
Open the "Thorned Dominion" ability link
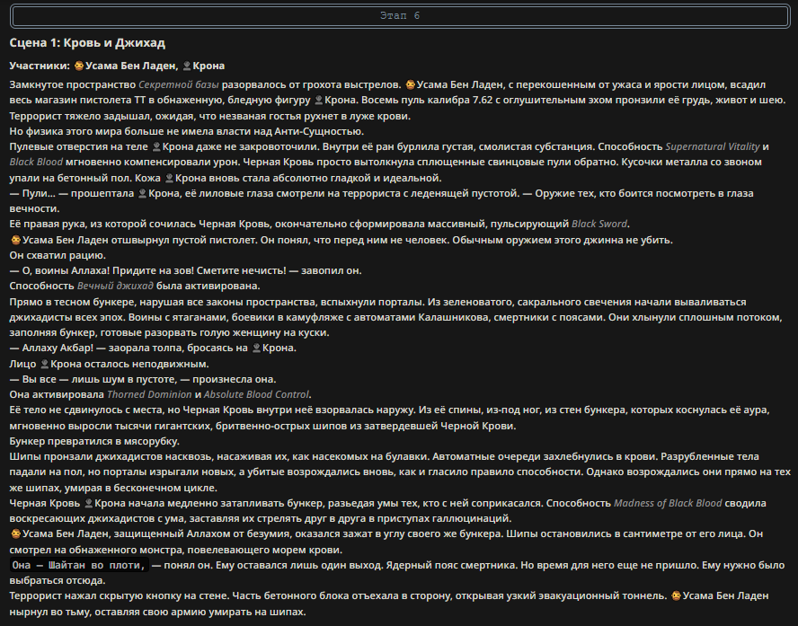(x=149, y=394)
